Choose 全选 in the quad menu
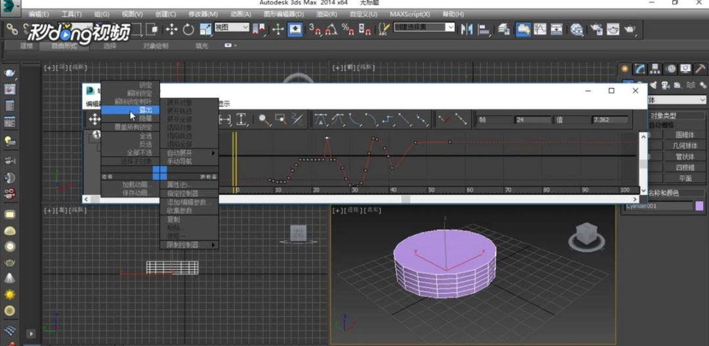Image resolution: width=709 pixels, height=346 pixels. tap(130, 136)
